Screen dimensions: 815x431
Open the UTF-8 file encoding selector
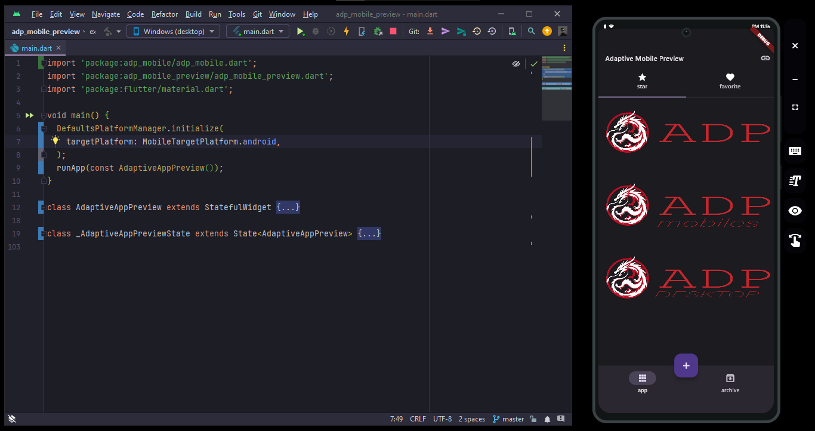(443, 419)
